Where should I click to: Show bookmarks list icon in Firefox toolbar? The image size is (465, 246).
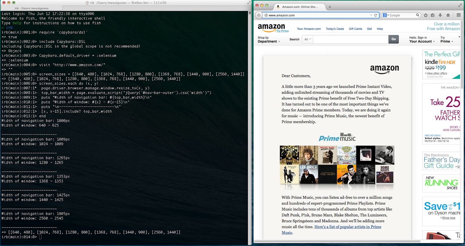click(433, 15)
